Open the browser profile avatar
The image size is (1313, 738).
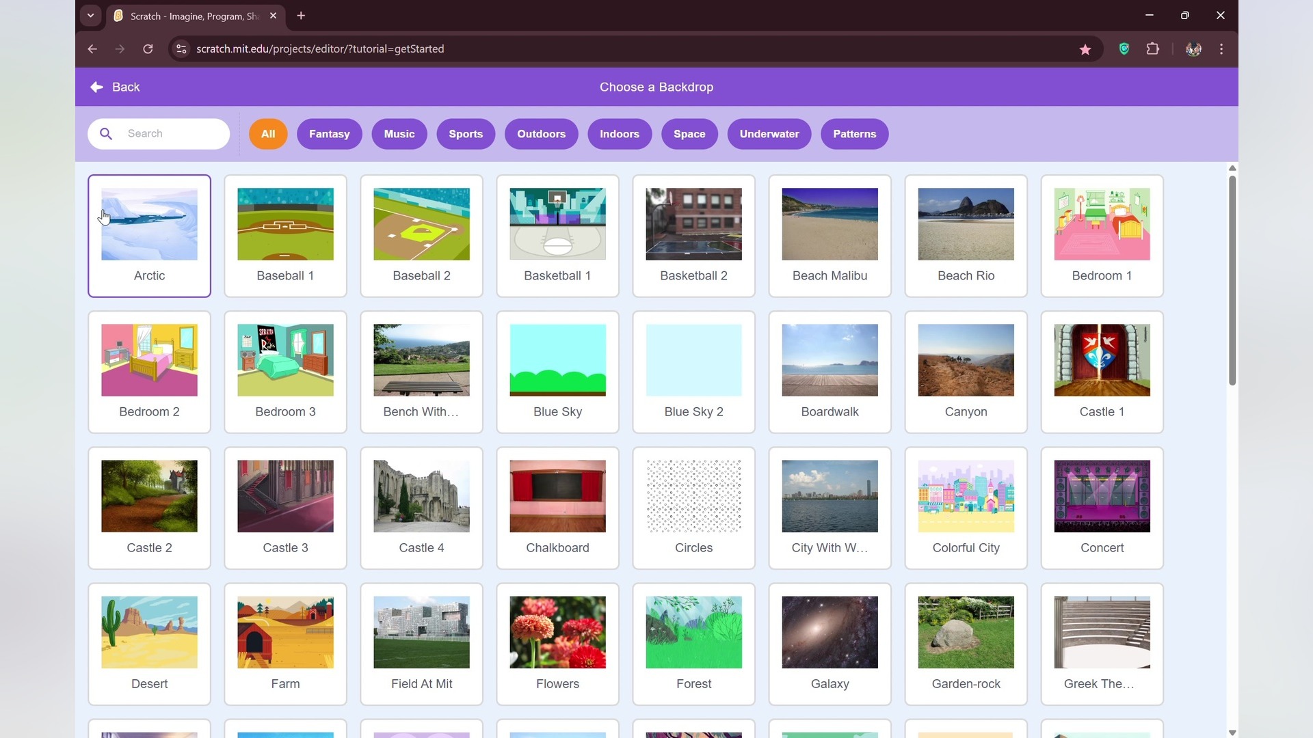coord(1194,49)
